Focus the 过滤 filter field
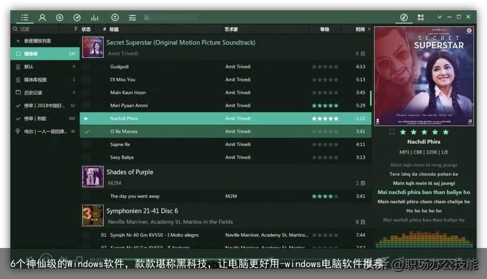Screen dimensions: 487x279 (x=37, y=29)
